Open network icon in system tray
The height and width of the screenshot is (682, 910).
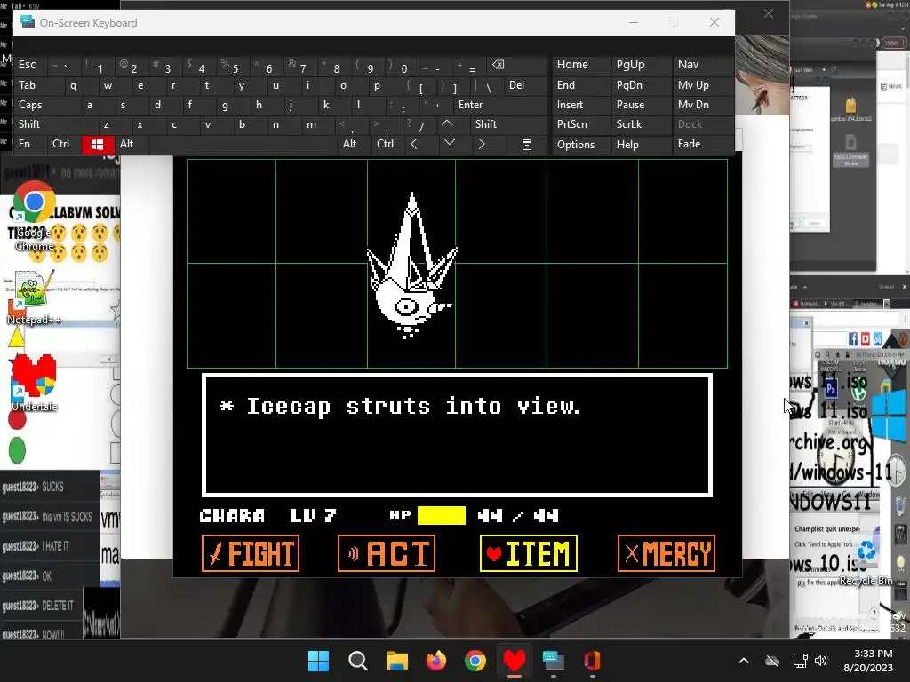(x=801, y=661)
